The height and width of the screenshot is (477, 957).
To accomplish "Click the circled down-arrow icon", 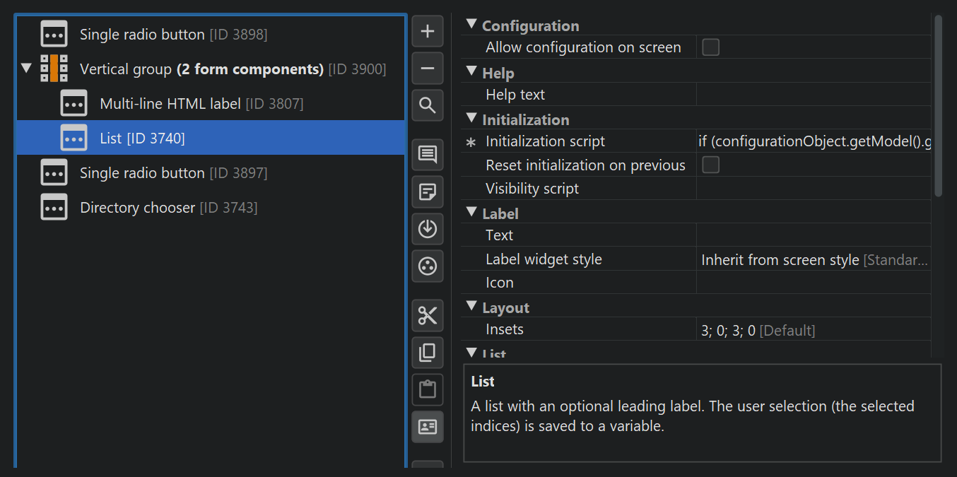I will (x=428, y=229).
